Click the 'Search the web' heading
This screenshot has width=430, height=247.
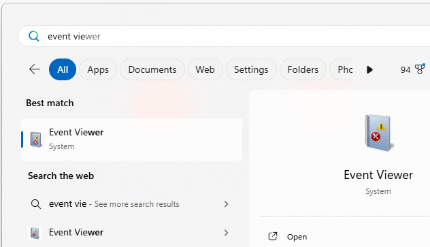pyautogui.click(x=61, y=176)
